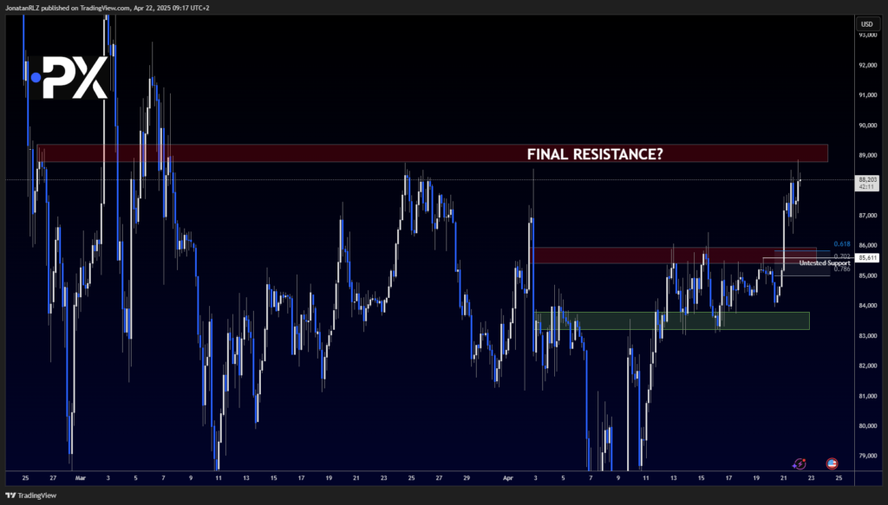Click the 90,000 price axis label

click(x=867, y=126)
